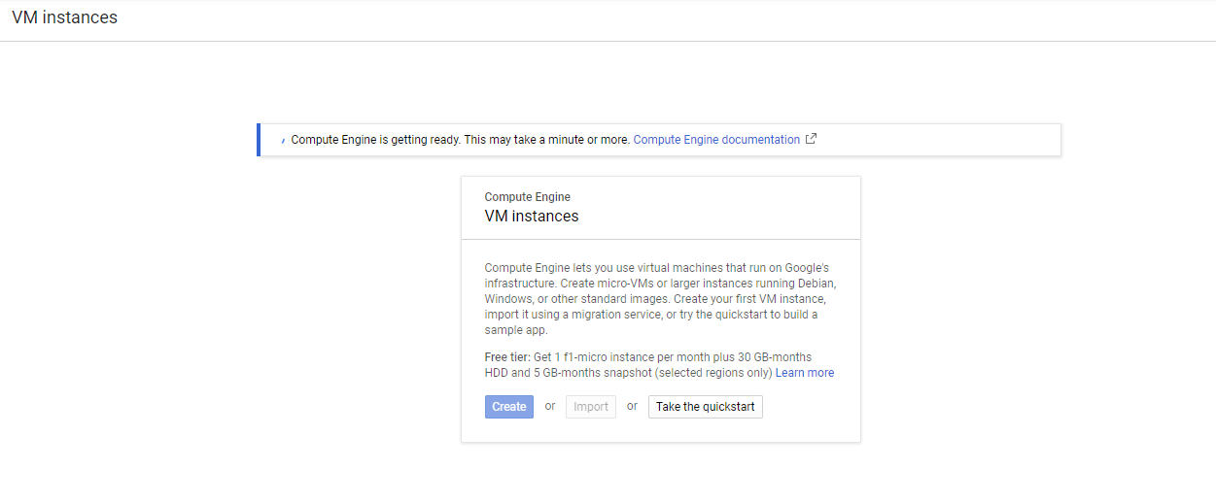Click the loading spinner in the notification banner
The image size is (1216, 503).
pyautogui.click(x=283, y=140)
